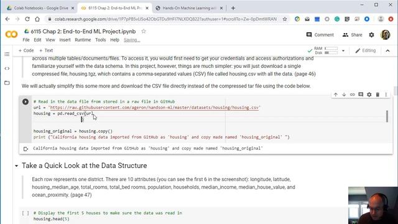Add a new Code cell
This screenshot has height=224, width=398.
[x=26, y=50]
